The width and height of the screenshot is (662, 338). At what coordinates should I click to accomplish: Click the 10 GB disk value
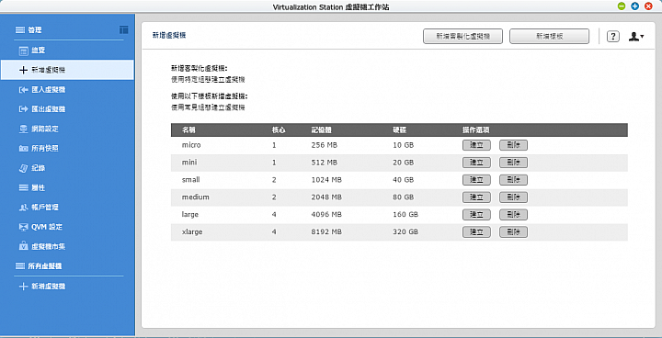(404, 145)
